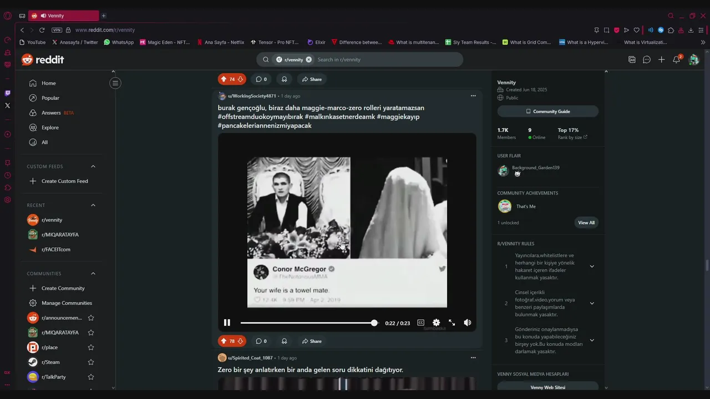Collapse the Communities section
The height and width of the screenshot is (399, 710).
pos(93,273)
